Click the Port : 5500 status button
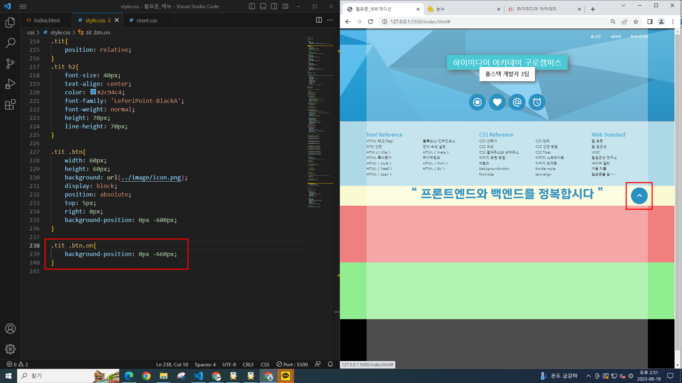Screen dimensions: 682x383 click(292, 364)
